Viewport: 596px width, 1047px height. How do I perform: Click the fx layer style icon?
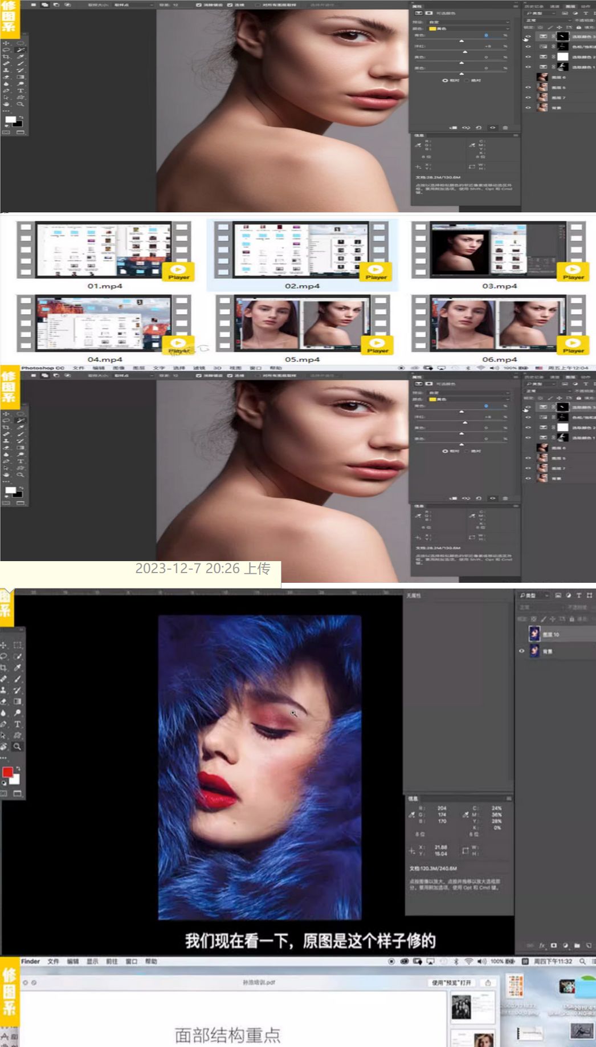(x=542, y=945)
